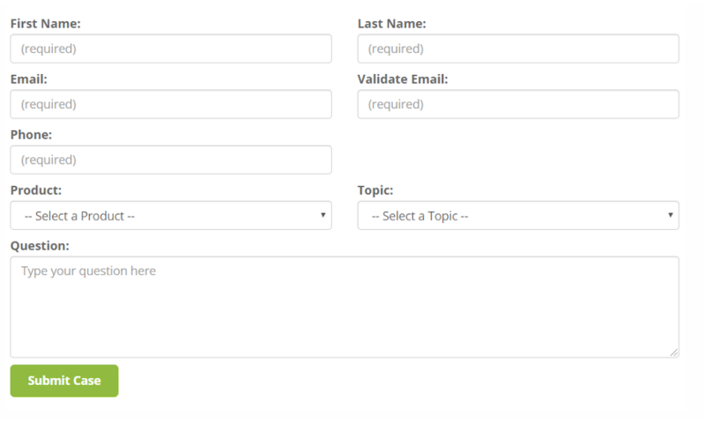Image resolution: width=705 pixels, height=423 pixels.
Task: Click the Submit Case button
Action: click(x=64, y=381)
